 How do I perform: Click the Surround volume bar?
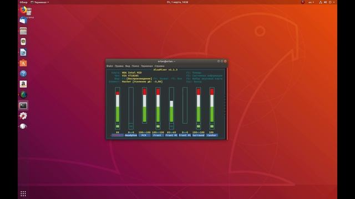point(199,105)
